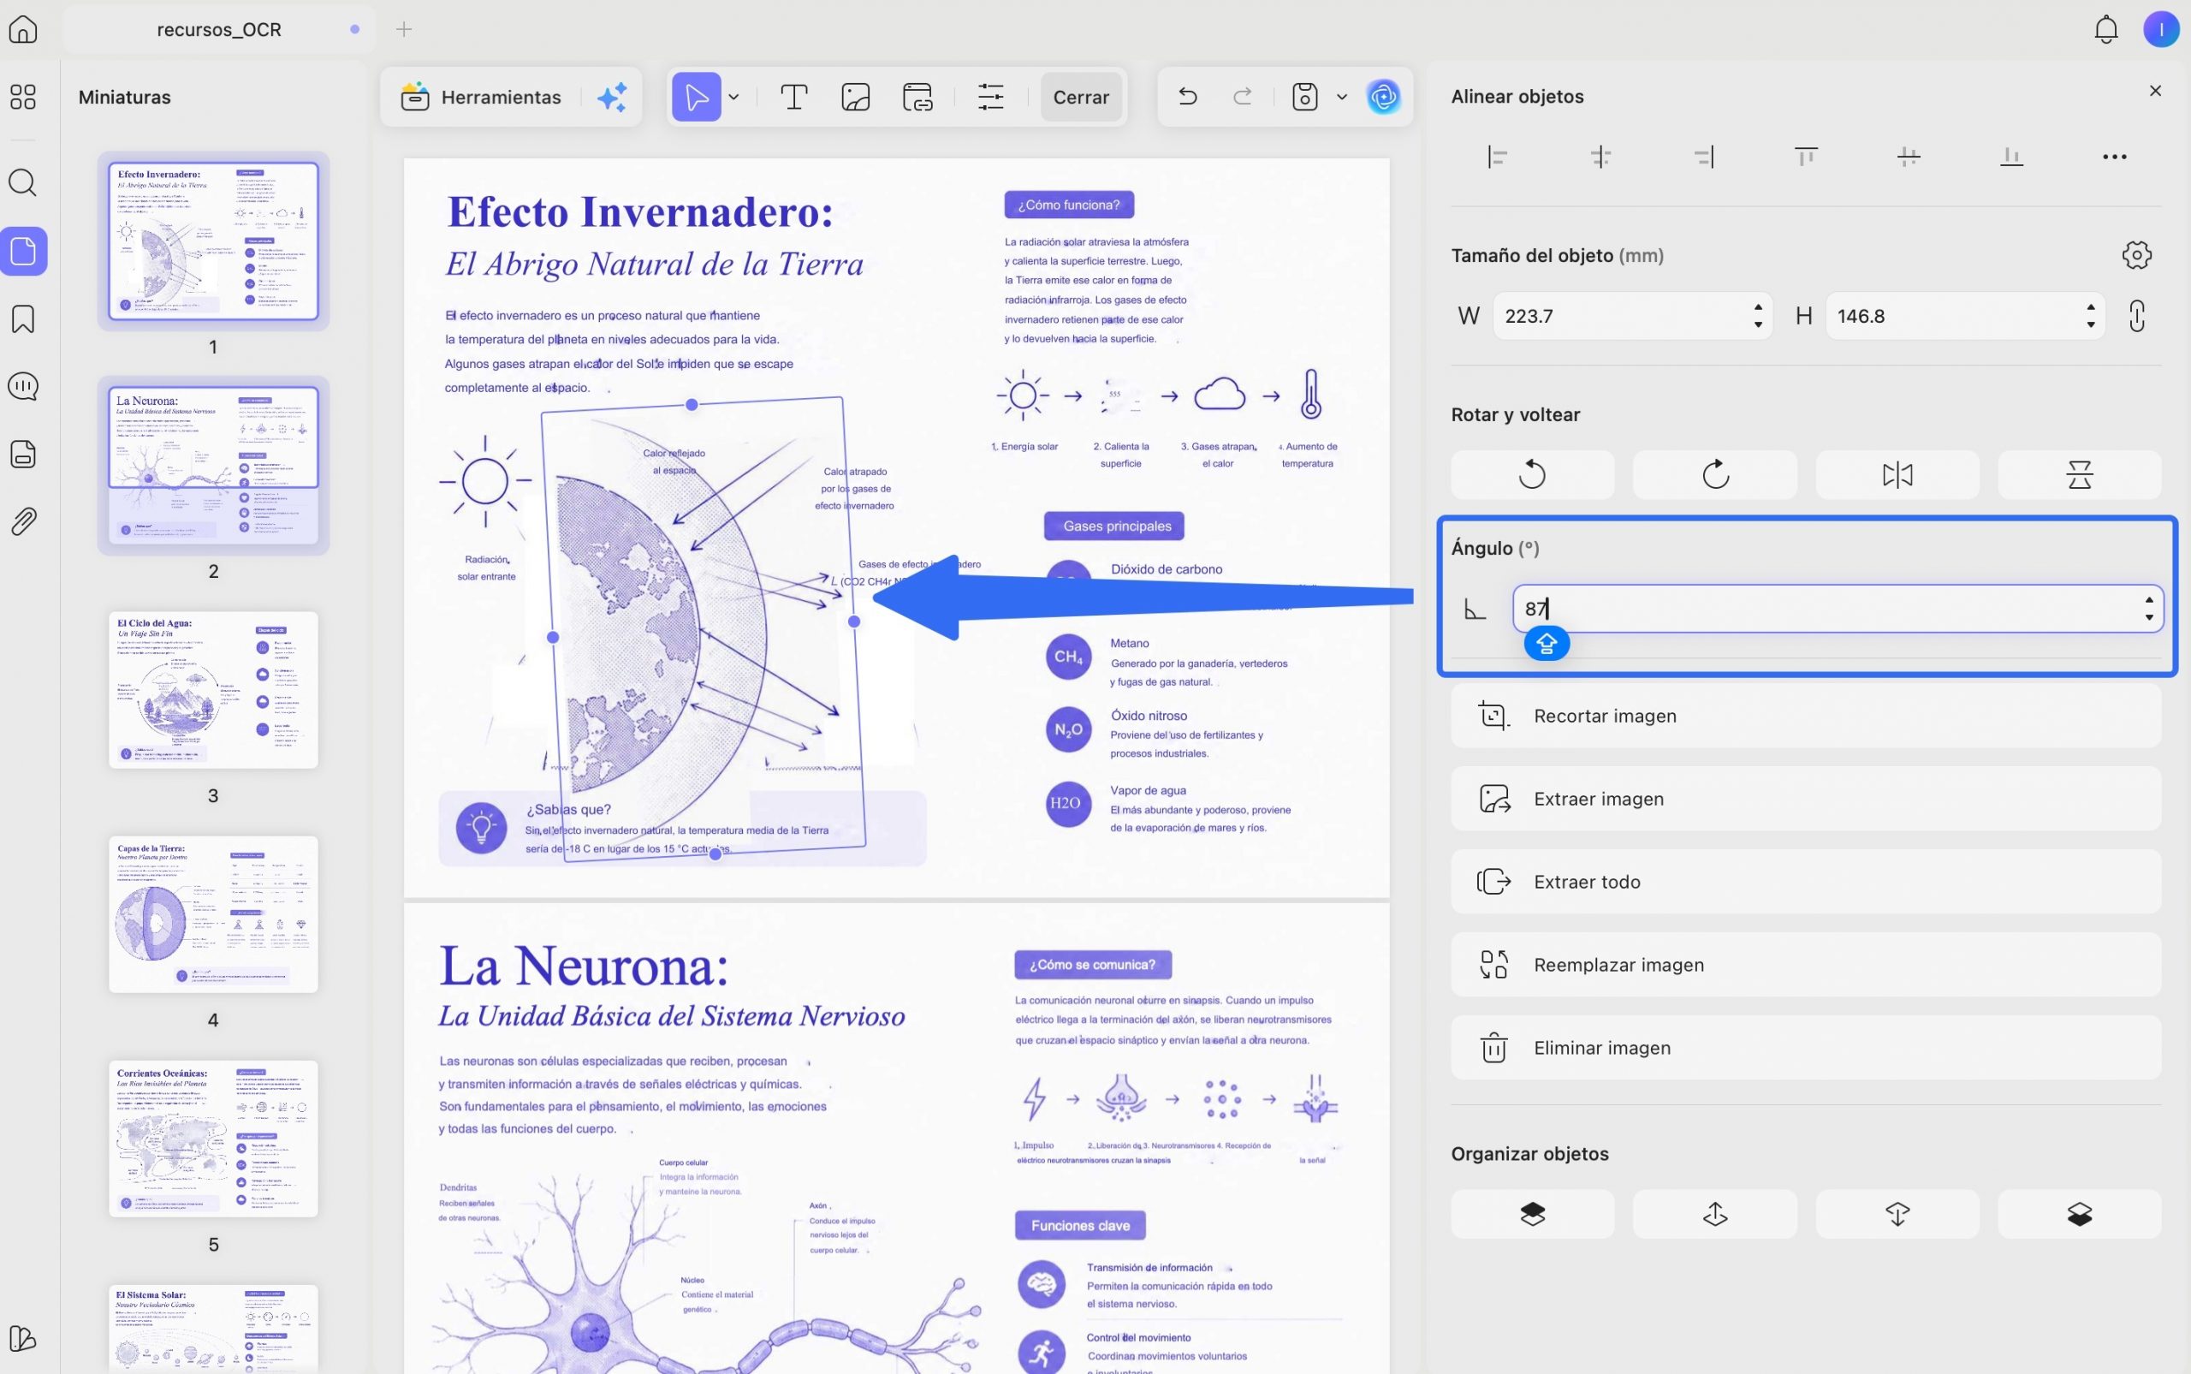Bring the object forward one layer
The width and height of the screenshot is (2191, 1374).
(1715, 1214)
